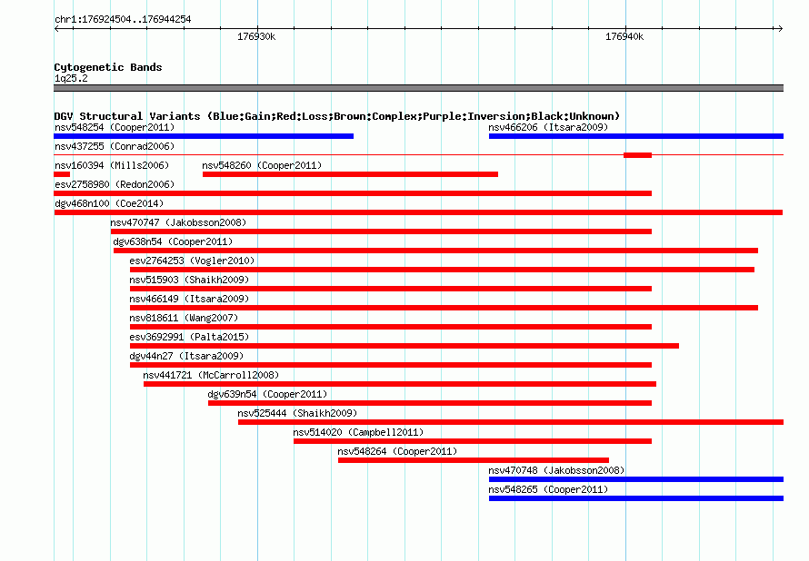Click the blue gain bar under nsv548254
809x561 pixels.
(x=204, y=136)
